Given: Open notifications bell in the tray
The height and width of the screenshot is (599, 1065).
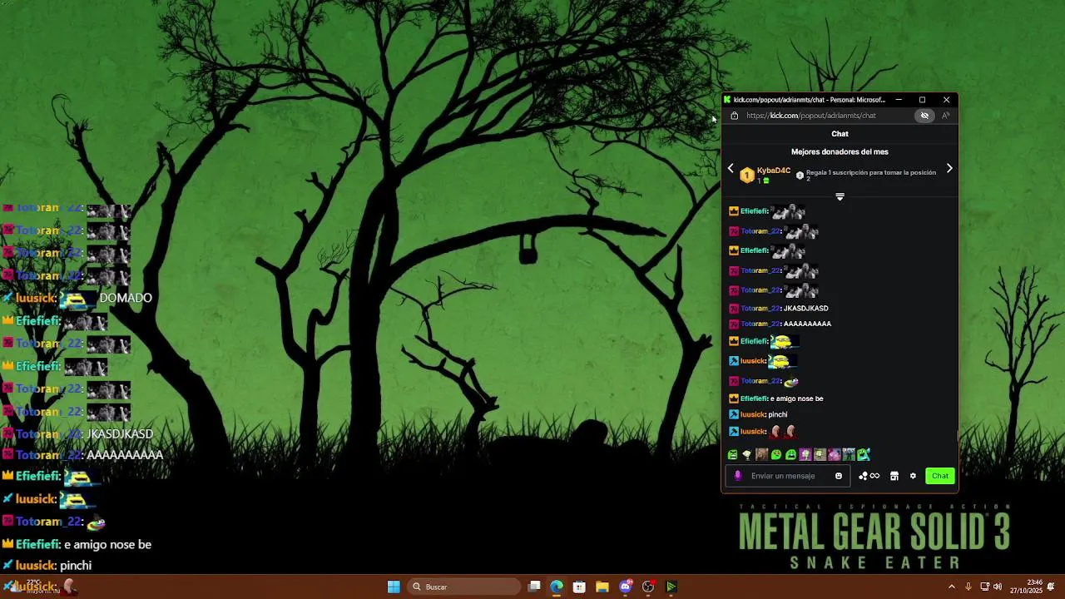Looking at the screenshot, I should (1051, 587).
